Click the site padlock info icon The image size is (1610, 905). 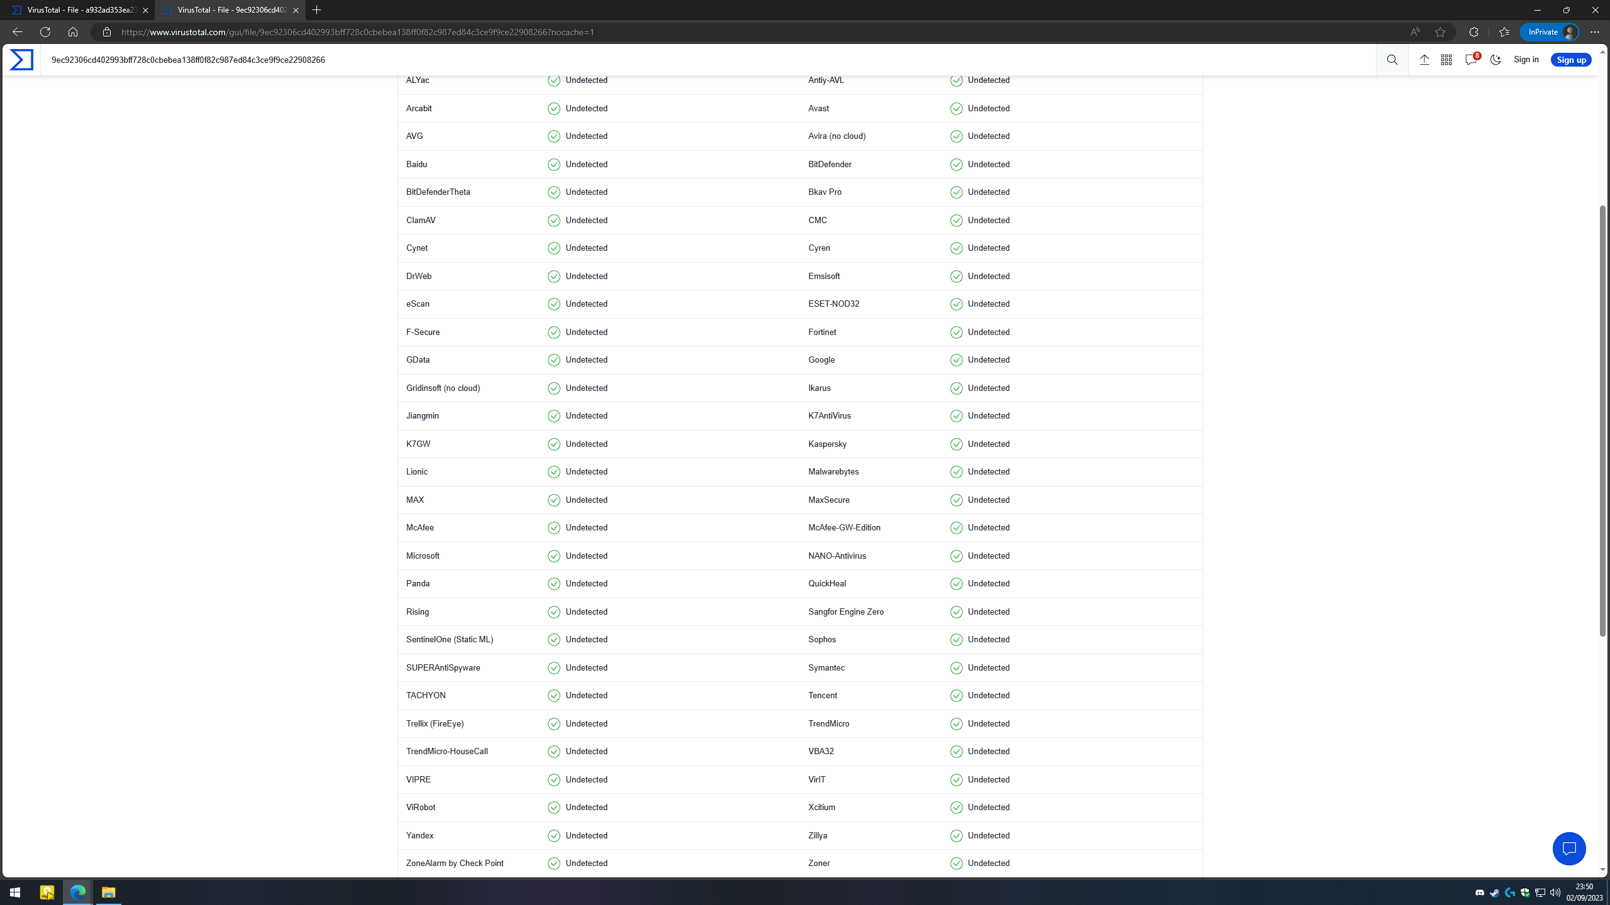pos(107,32)
